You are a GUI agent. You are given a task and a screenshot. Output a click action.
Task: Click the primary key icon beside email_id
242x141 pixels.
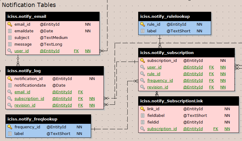coord(10,24)
